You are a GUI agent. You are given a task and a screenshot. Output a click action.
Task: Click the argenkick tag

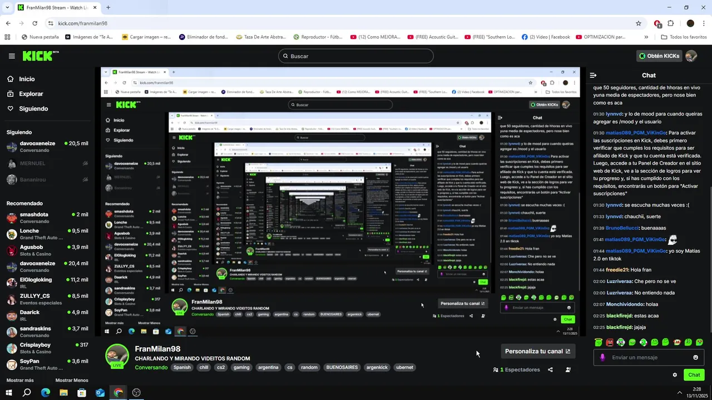377,367
